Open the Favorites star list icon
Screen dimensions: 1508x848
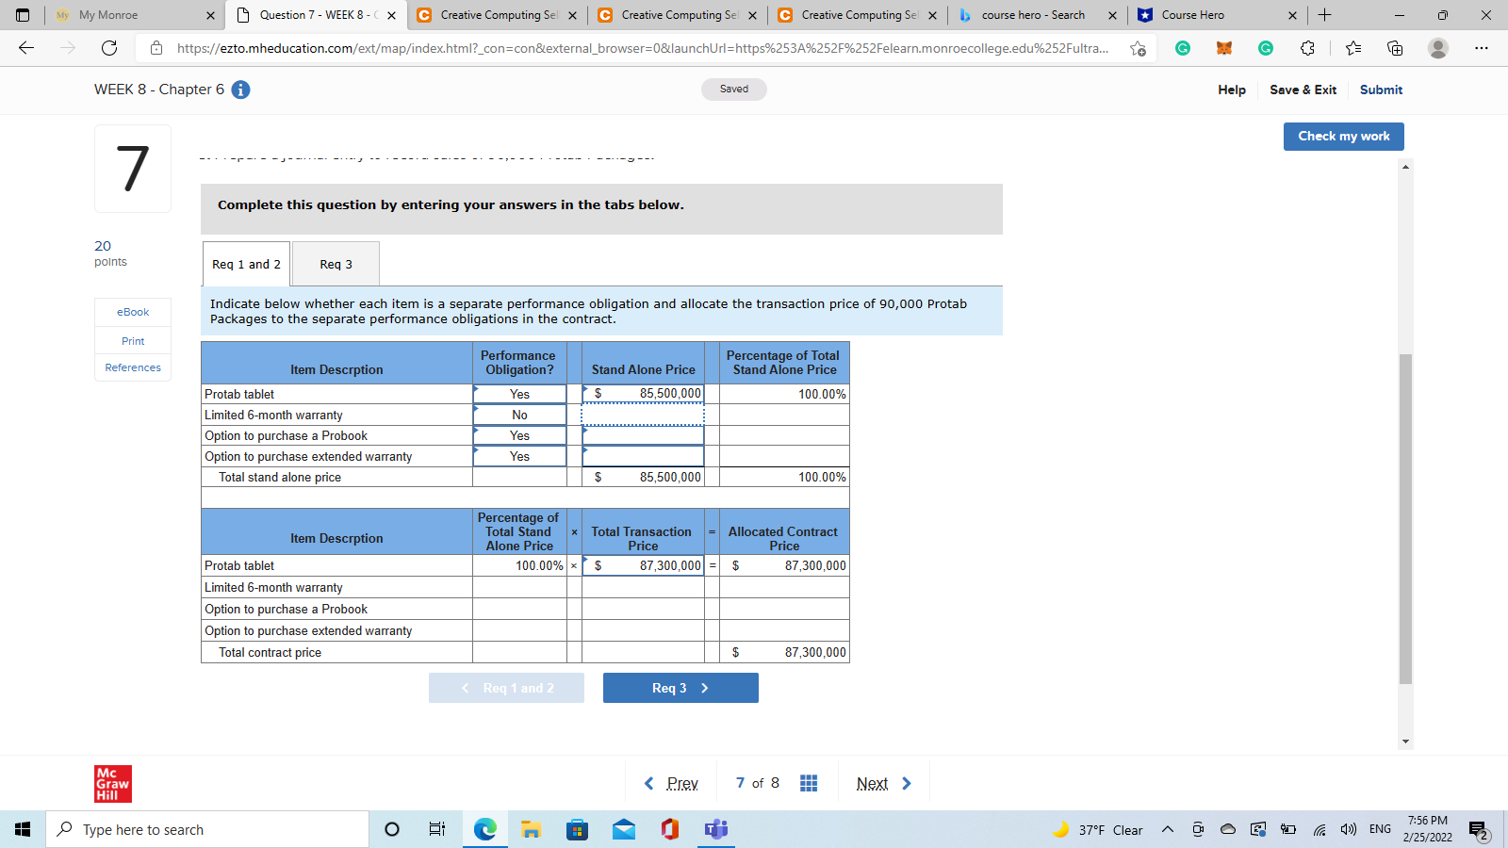pos(1353,48)
